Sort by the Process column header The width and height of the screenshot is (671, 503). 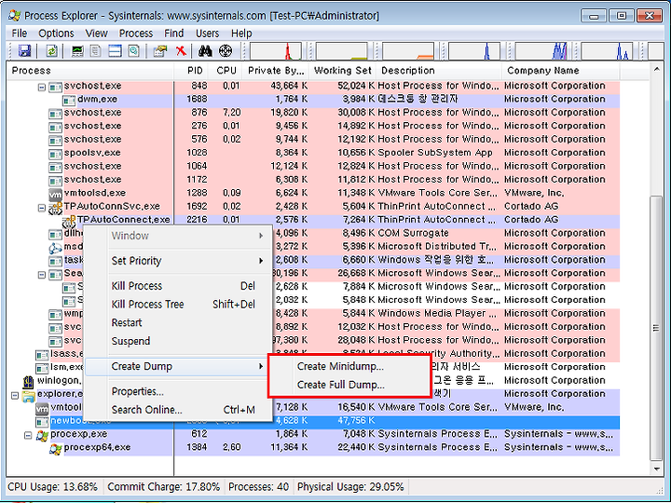tap(90, 71)
